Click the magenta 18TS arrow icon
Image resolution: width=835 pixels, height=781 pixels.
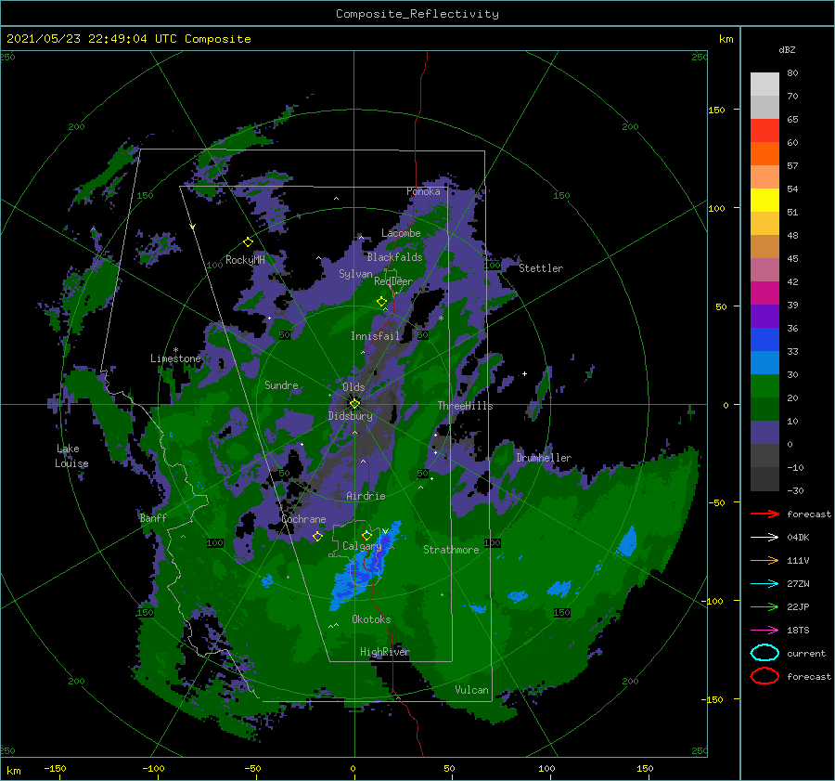point(764,630)
